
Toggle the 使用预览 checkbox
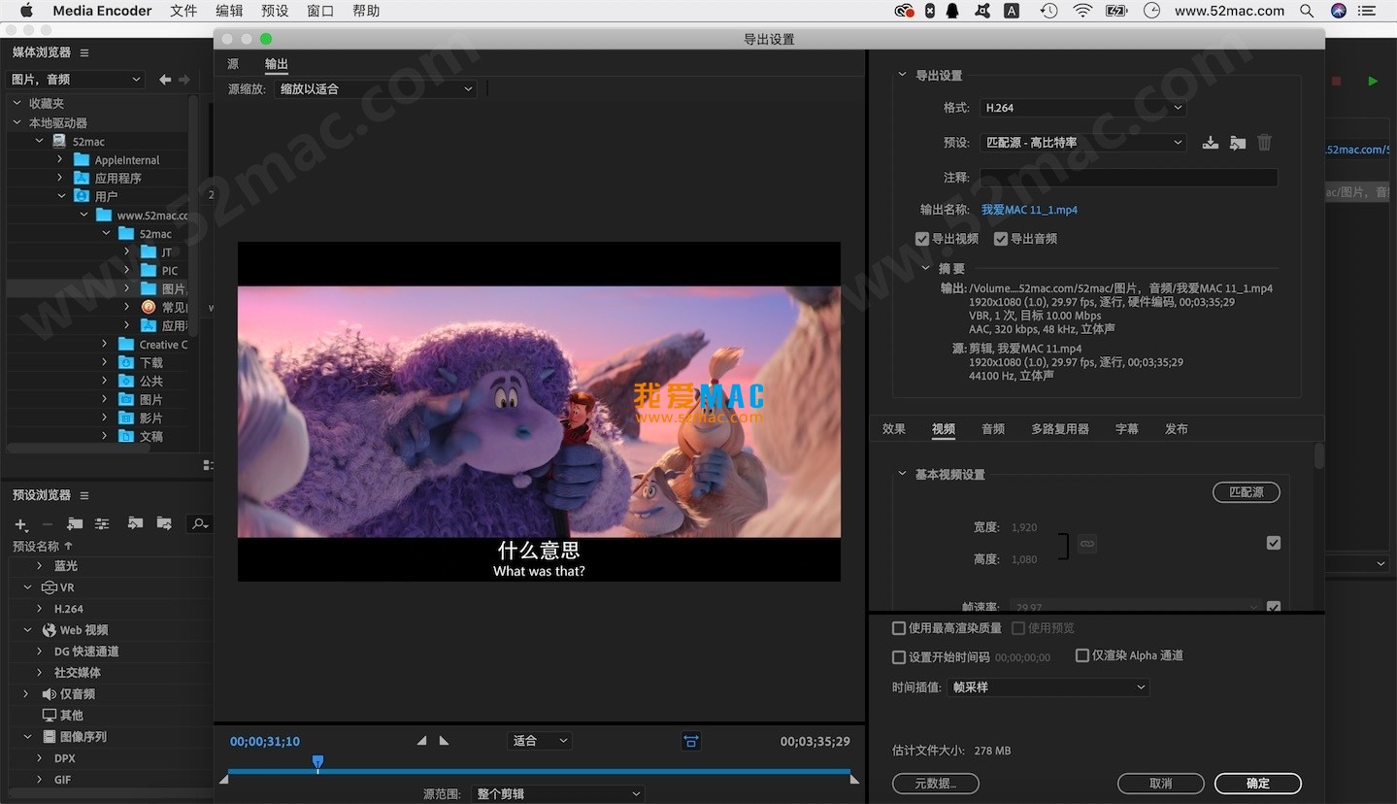pos(1018,628)
